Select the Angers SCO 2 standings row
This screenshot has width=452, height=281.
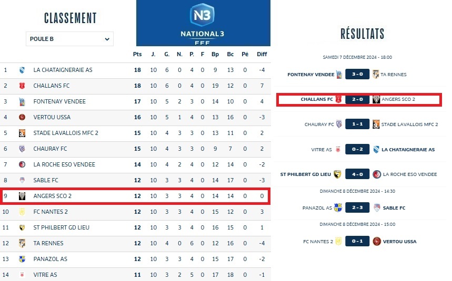pyautogui.click(x=135, y=196)
